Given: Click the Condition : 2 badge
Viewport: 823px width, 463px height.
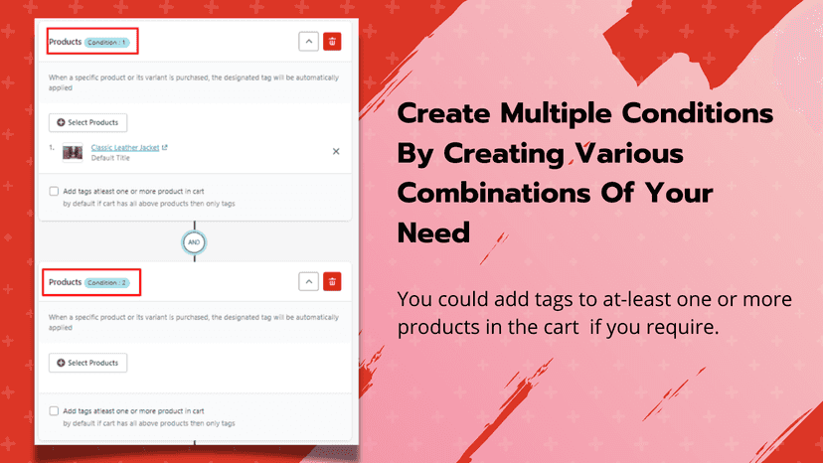Looking at the screenshot, I should [106, 282].
